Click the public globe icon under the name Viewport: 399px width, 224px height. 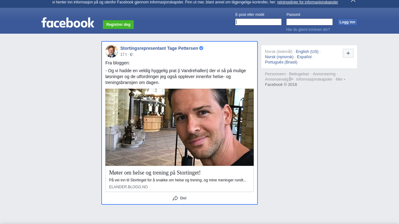point(132,54)
